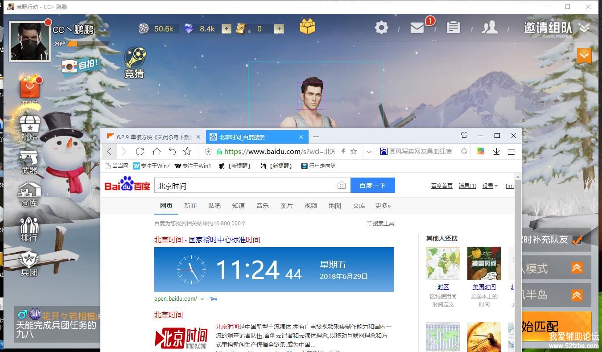The width and height of the screenshot is (602, 352).
Task: Click the 百度一下 search button
Action: [x=373, y=186]
